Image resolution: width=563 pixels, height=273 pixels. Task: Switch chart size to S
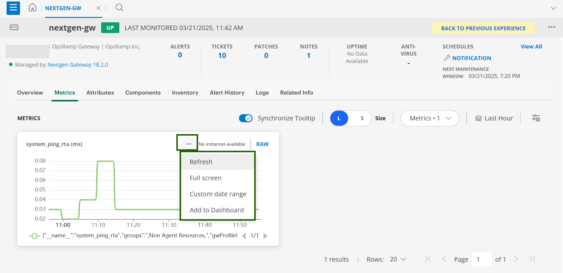pyautogui.click(x=362, y=118)
